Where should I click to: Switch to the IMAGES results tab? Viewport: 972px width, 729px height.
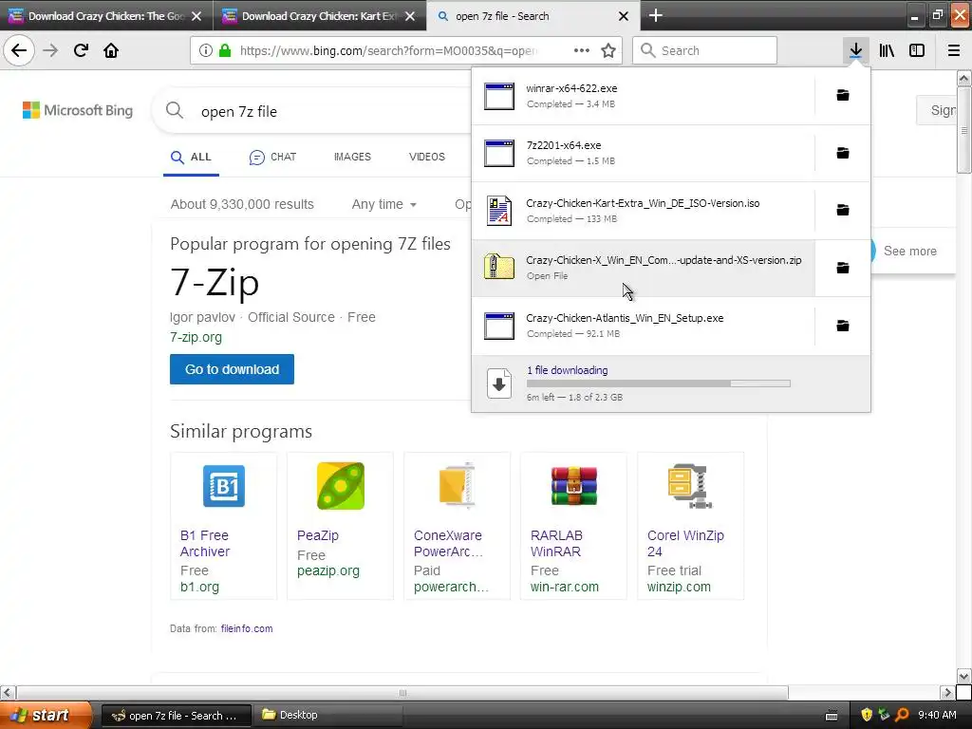(352, 157)
